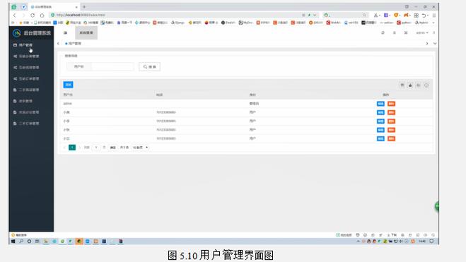Image resolution: width=466 pixels, height=262 pixels.
Task: Select the 用户管理 page tab
Action: (x=73, y=44)
